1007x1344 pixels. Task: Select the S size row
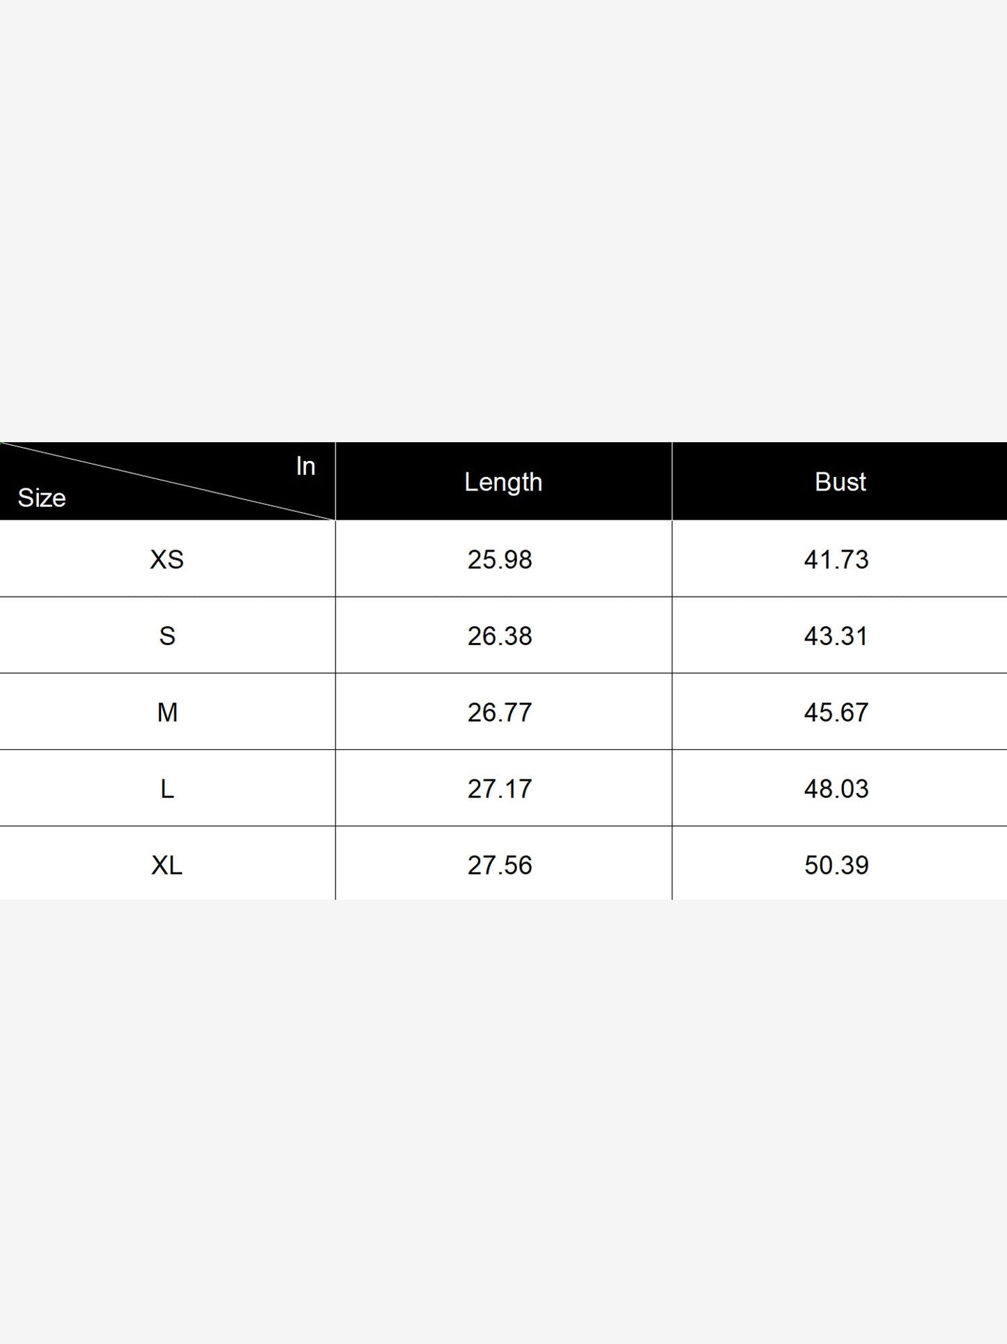[503, 635]
